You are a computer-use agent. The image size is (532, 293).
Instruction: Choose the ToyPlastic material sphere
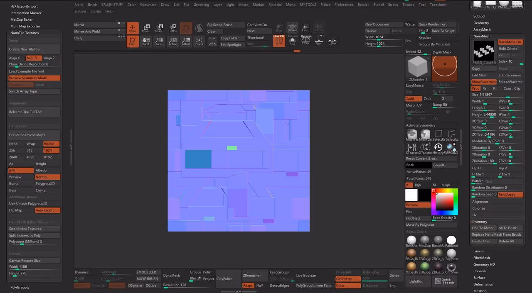click(x=451, y=254)
